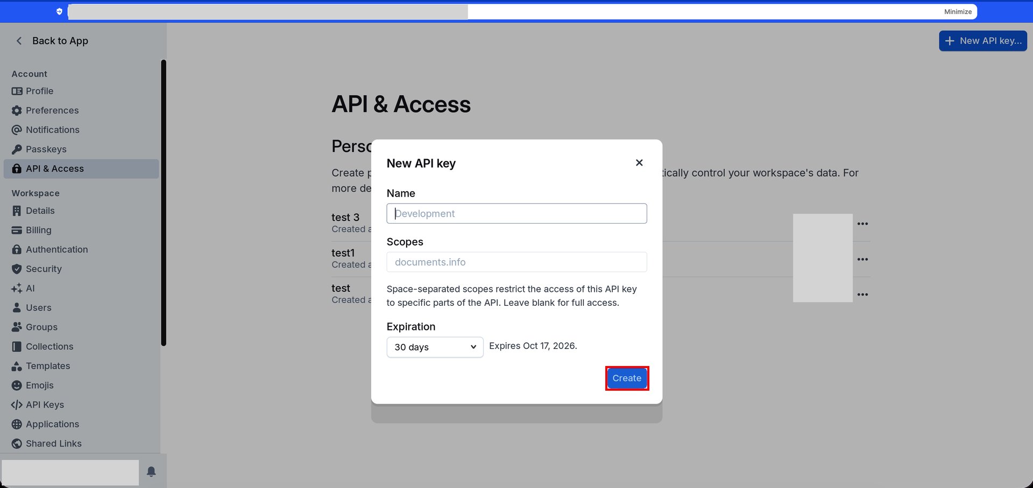
Task: Select API & Access in sidebar
Action: point(81,169)
